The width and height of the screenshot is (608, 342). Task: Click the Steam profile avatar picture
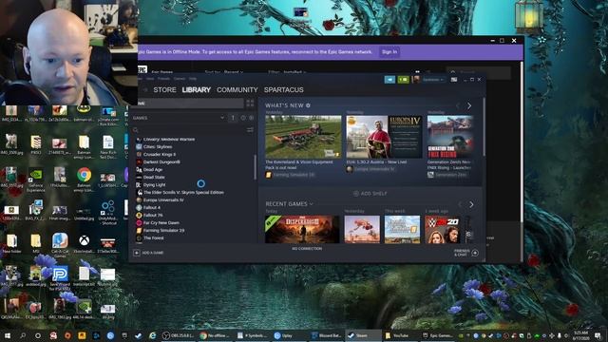416,80
